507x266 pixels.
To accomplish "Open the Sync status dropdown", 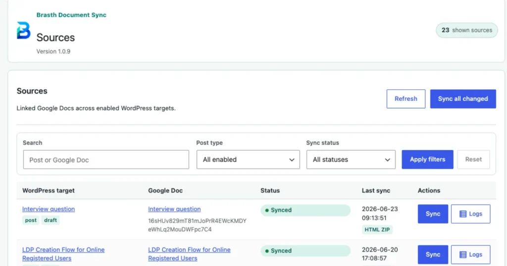I will coord(351,160).
